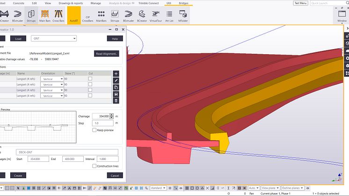
Task: Open the MFolder tool
Action: pos(182,15)
